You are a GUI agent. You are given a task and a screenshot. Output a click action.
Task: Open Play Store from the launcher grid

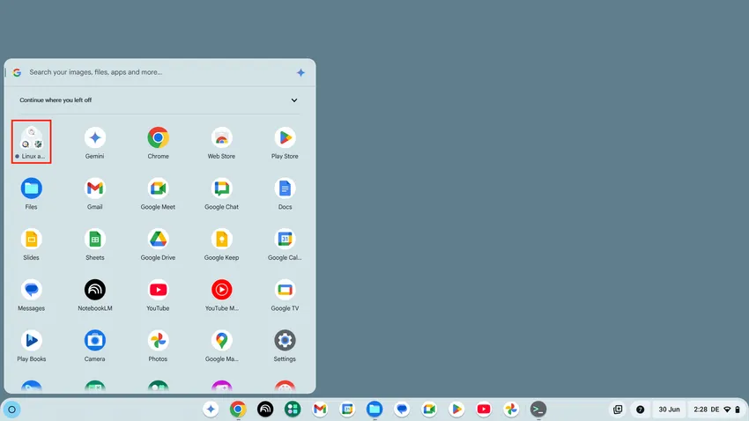285,143
